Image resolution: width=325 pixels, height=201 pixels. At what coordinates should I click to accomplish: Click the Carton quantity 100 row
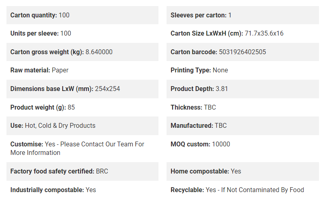82,15
